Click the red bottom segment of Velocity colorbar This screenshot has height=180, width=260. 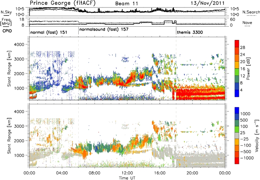click(237, 161)
